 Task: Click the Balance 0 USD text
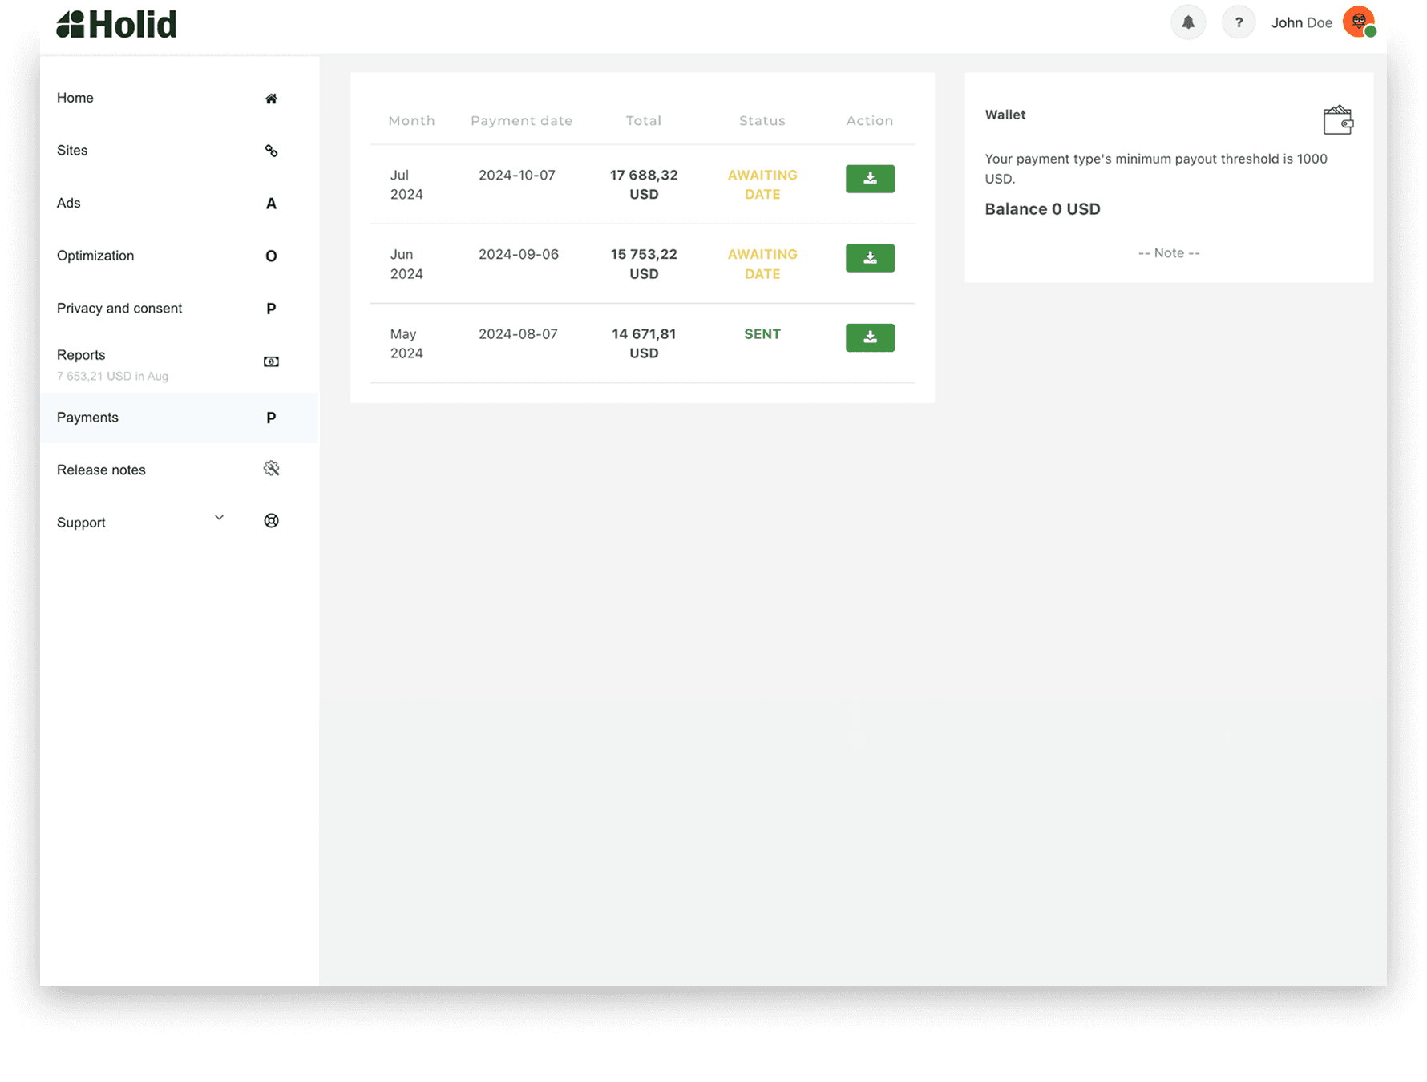click(1042, 209)
